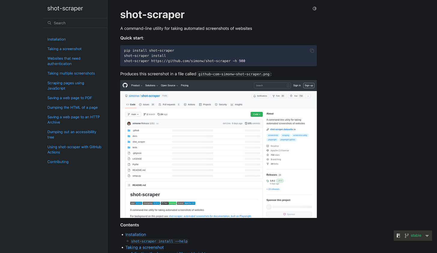This screenshot has width=437, height=253.
Task: Go to sidebar Taking a screenshot page
Action: (64, 49)
